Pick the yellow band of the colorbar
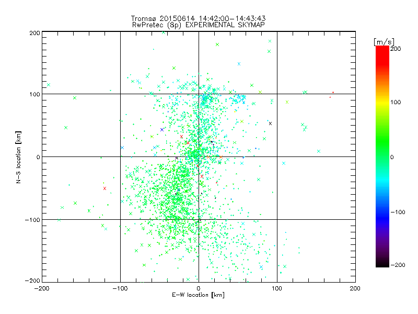 pos(382,103)
